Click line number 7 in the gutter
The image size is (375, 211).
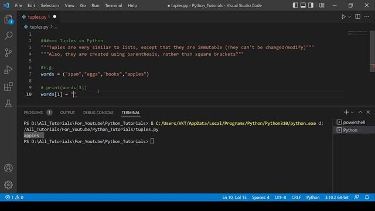[30, 74]
